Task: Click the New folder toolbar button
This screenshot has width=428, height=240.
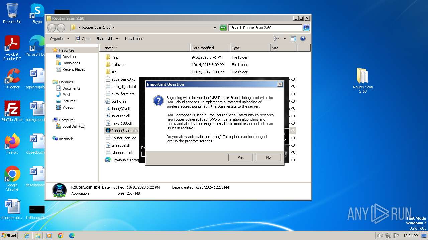Action: pos(134,39)
